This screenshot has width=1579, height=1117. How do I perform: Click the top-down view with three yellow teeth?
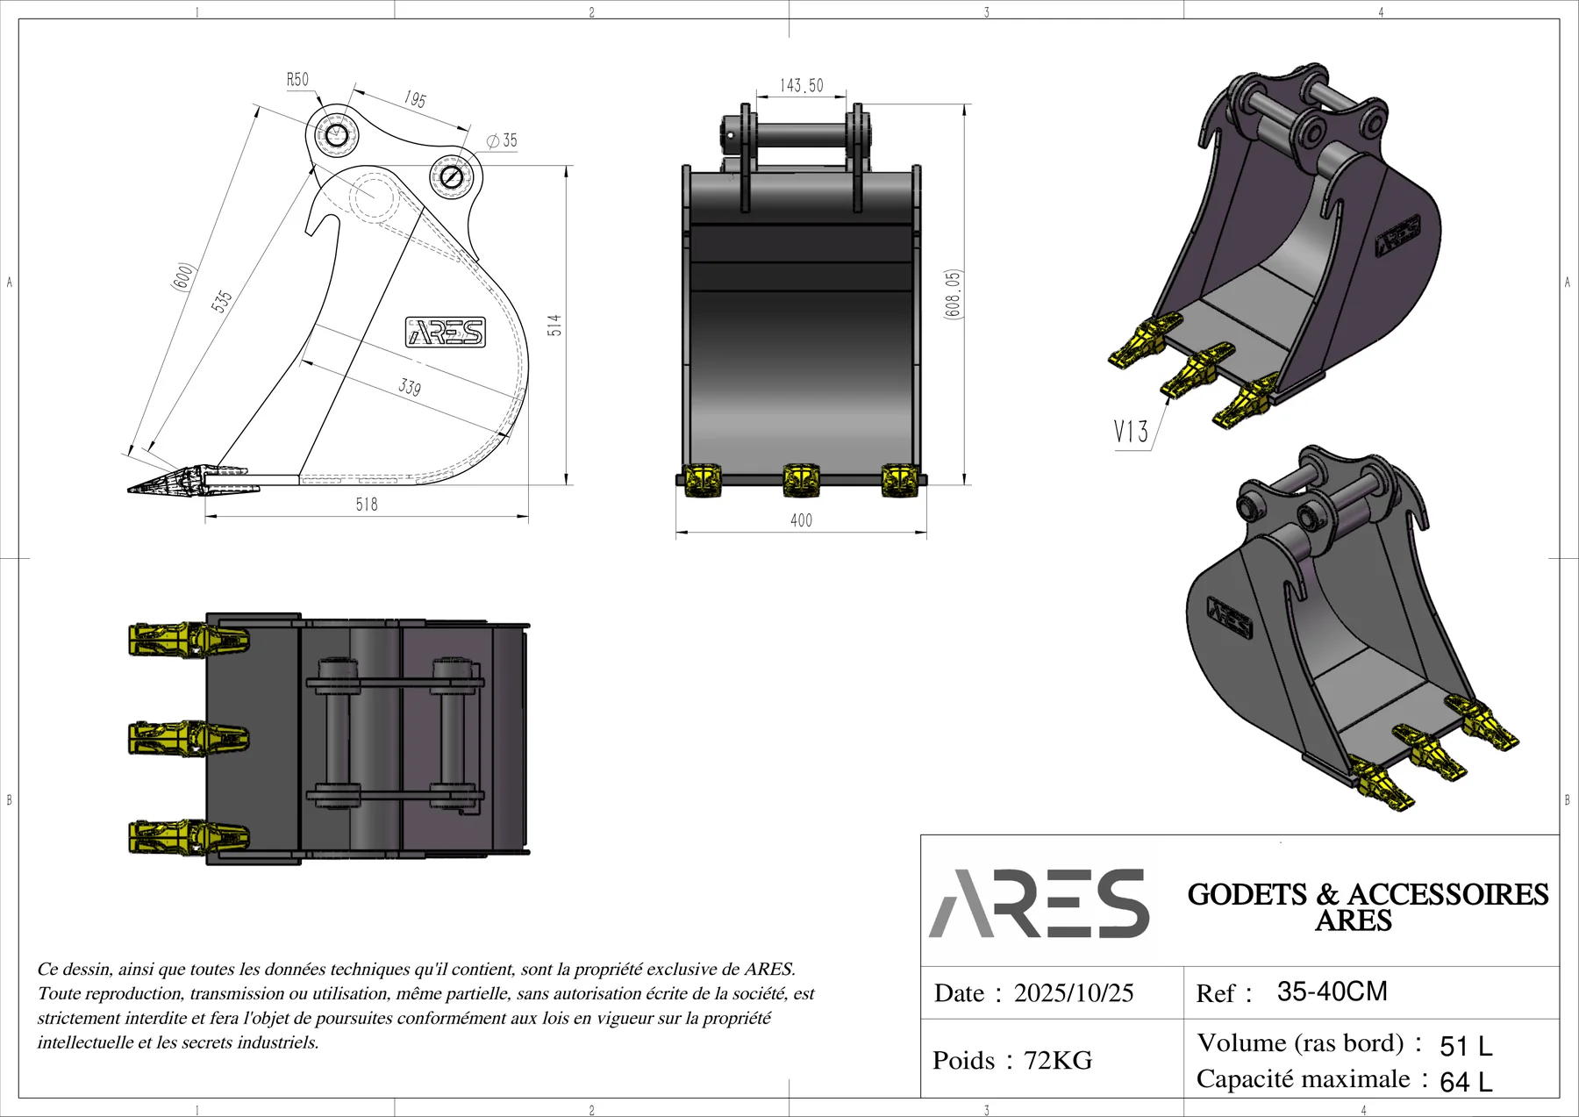pyautogui.click(x=329, y=739)
